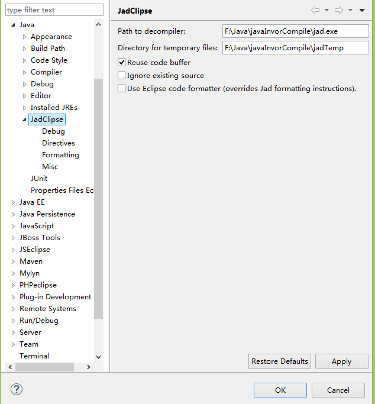The height and width of the screenshot is (404, 375).
Task: Open the Misc preference page
Action: click(50, 167)
